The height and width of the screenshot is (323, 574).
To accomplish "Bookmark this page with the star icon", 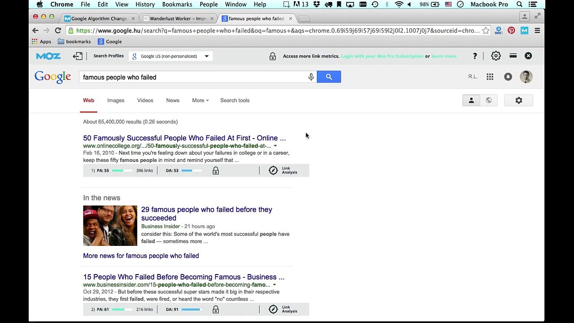I will pyautogui.click(x=486, y=31).
